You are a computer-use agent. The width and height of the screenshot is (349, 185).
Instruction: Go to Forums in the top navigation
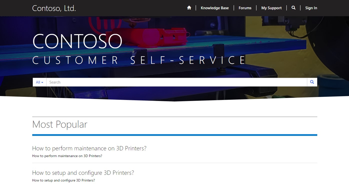click(245, 8)
